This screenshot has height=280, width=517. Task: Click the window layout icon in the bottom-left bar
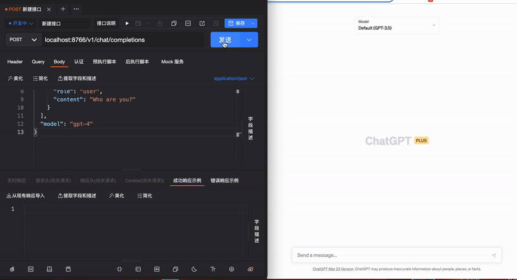[x=69, y=269]
